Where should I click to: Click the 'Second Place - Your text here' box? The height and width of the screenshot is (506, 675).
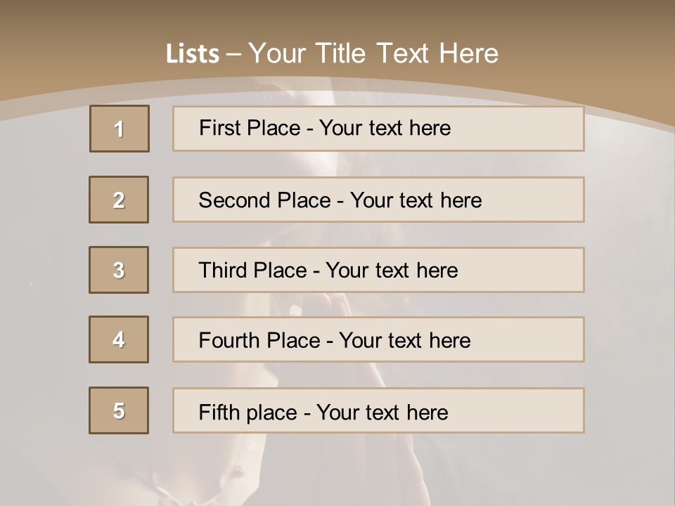coord(378,200)
